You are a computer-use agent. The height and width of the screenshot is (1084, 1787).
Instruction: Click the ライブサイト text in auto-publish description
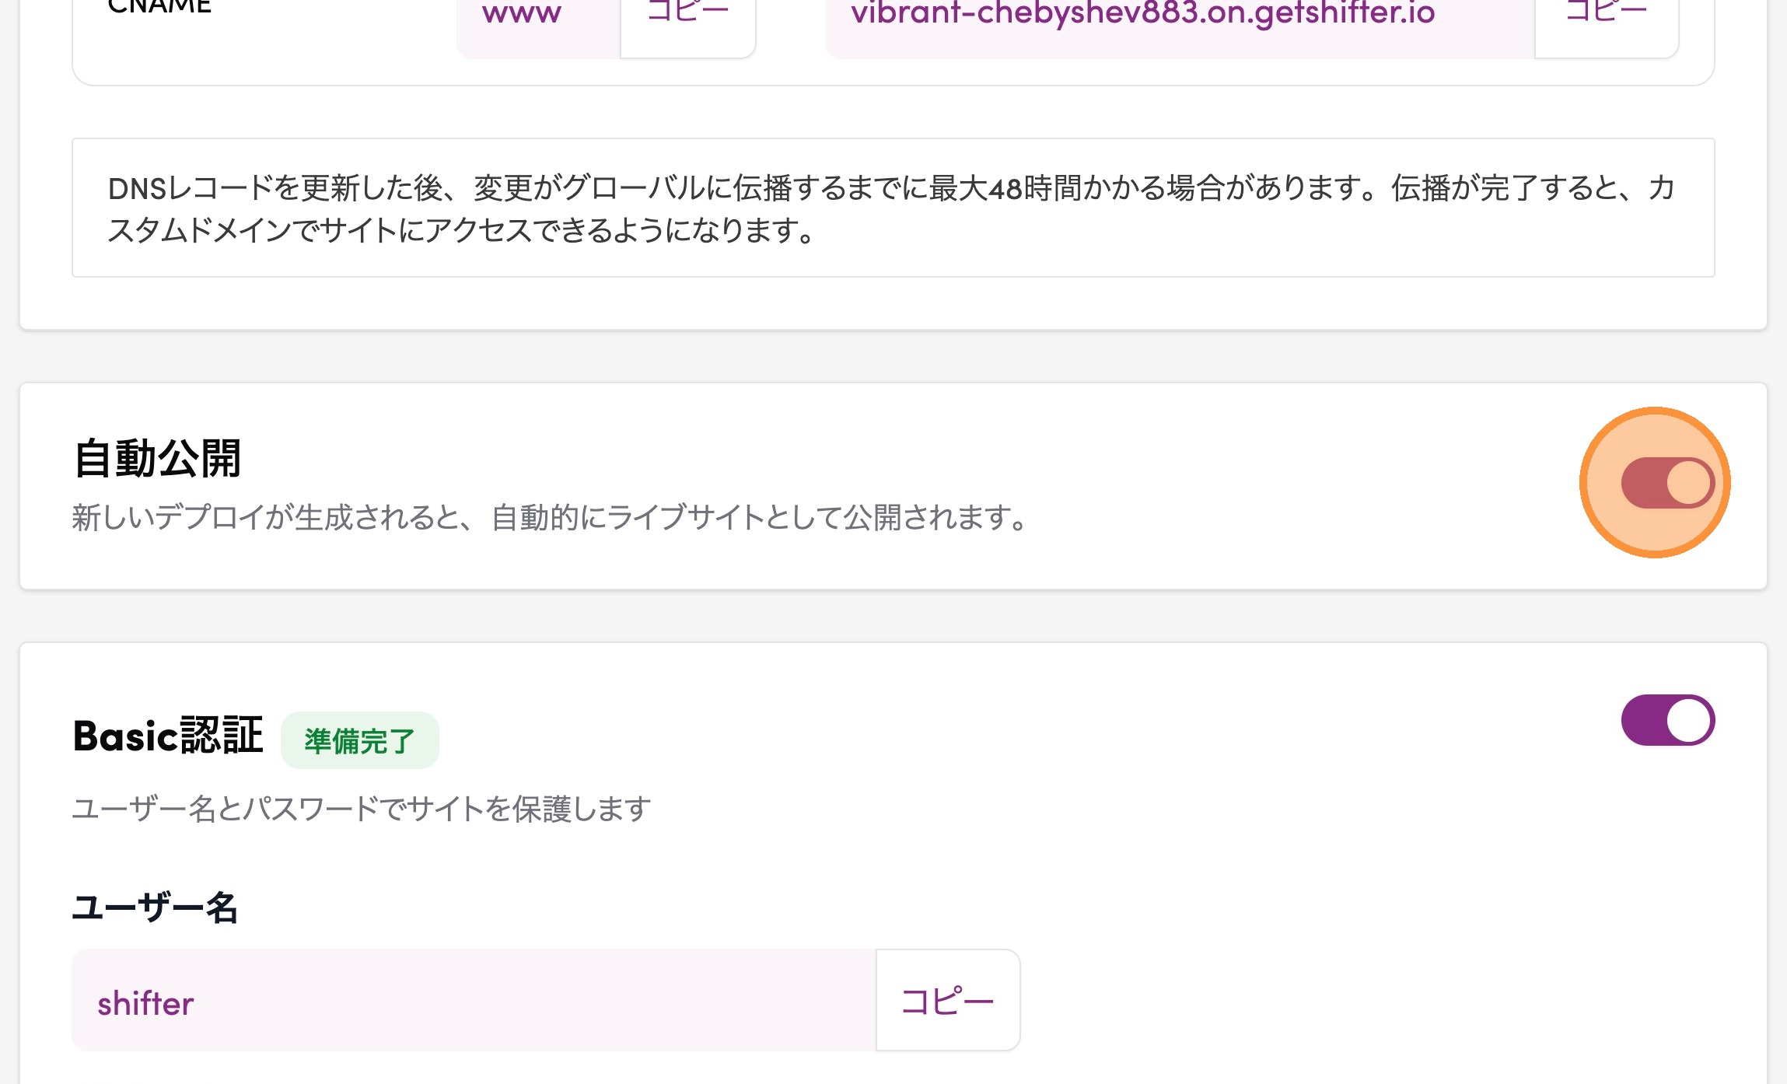(684, 518)
